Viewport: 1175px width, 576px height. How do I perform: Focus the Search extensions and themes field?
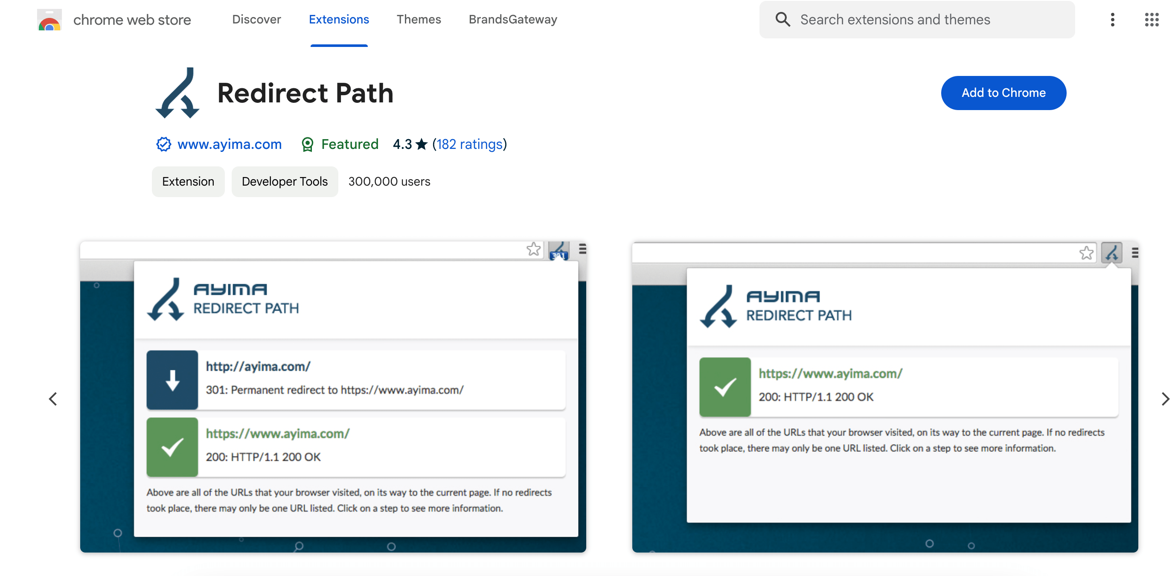(917, 20)
